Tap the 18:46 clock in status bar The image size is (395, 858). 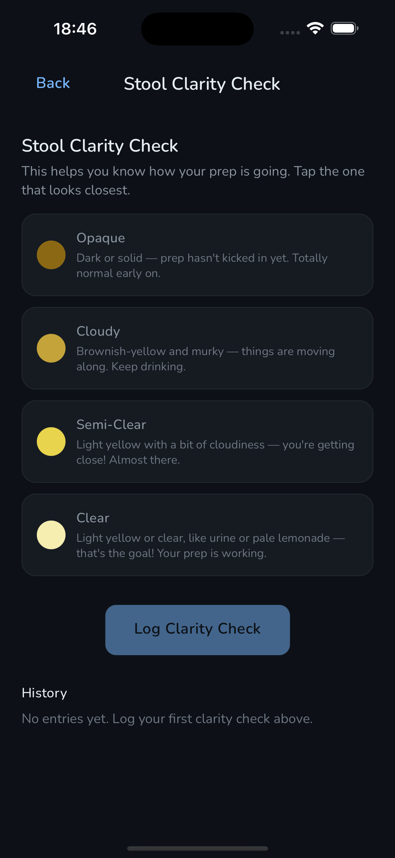[75, 29]
